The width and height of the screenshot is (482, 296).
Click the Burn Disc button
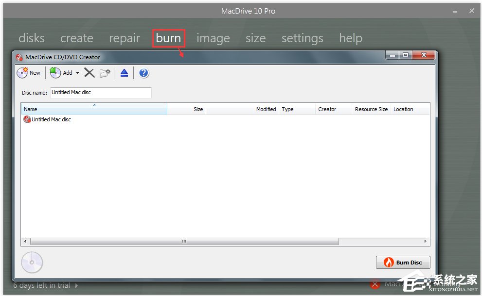tap(403, 262)
